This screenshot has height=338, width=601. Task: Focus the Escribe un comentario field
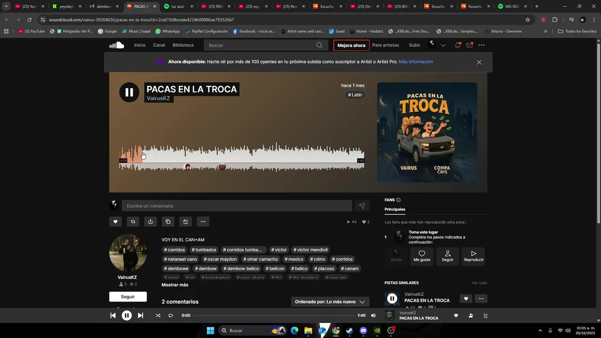pyautogui.click(x=237, y=206)
